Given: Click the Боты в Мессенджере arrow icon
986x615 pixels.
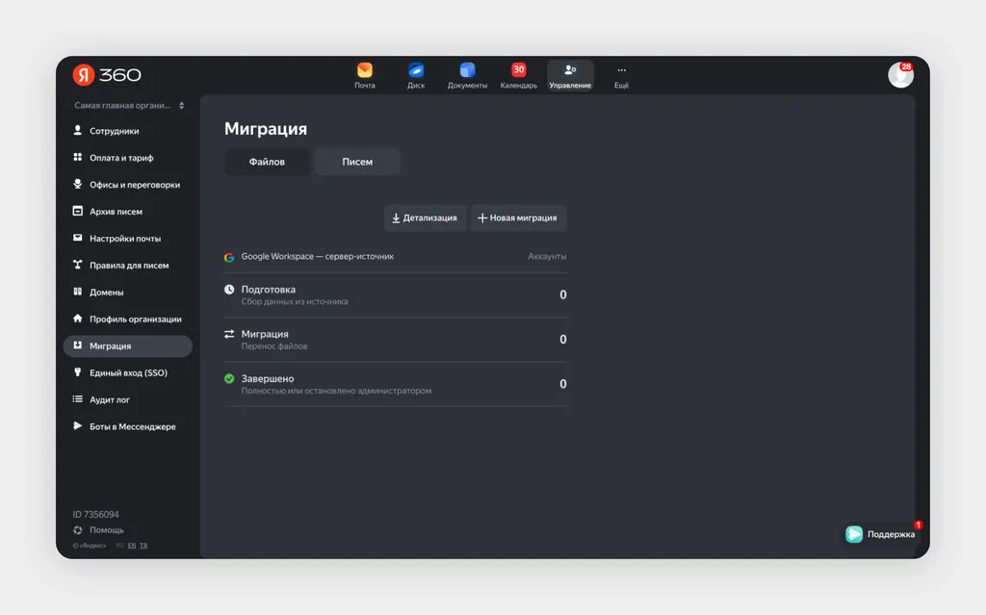Looking at the screenshot, I should [x=77, y=425].
